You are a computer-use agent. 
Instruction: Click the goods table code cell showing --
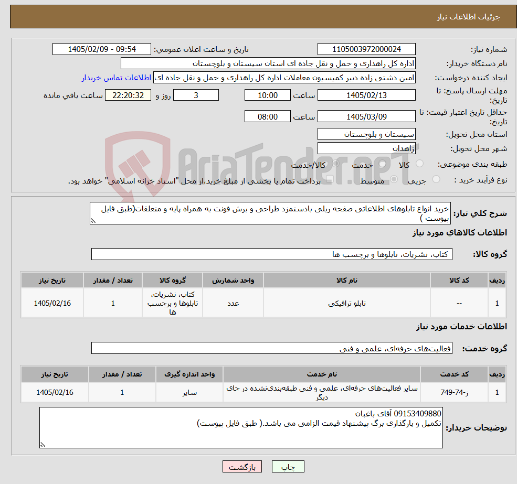(x=459, y=303)
